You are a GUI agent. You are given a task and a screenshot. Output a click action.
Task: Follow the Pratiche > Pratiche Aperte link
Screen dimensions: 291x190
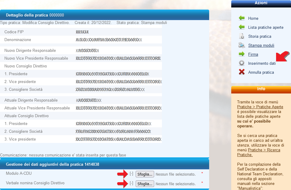point(260,107)
